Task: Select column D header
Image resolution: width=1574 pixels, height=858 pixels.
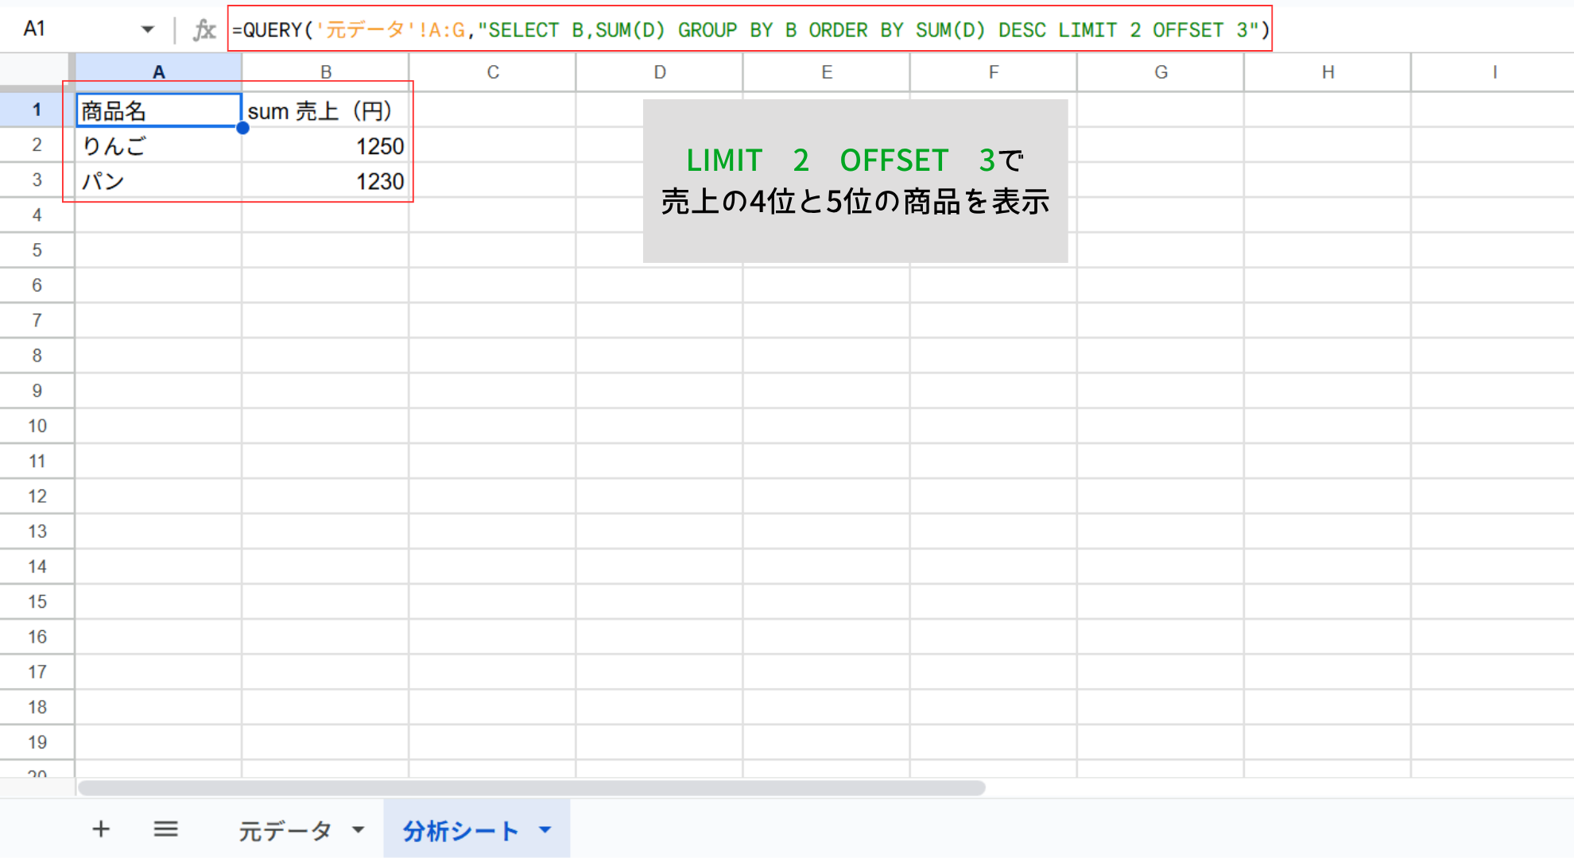Action: pyautogui.click(x=660, y=72)
